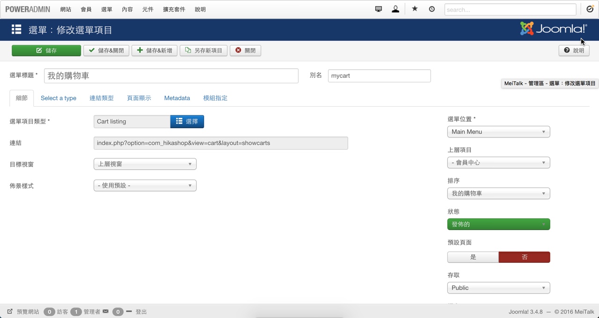Click 儲存&關閉 button
Viewport: 599px width, 318px height.
point(106,51)
